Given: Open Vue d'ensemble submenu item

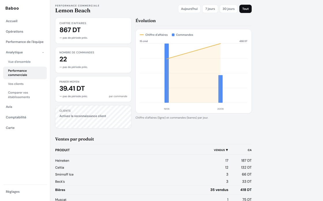Looking at the screenshot, I should (19, 62).
